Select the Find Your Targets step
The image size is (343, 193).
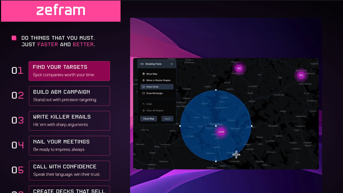coord(69,71)
